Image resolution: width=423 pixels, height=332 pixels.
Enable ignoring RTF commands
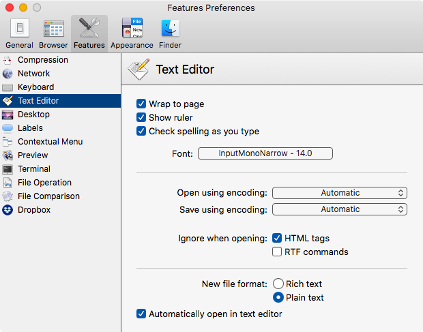tap(277, 252)
